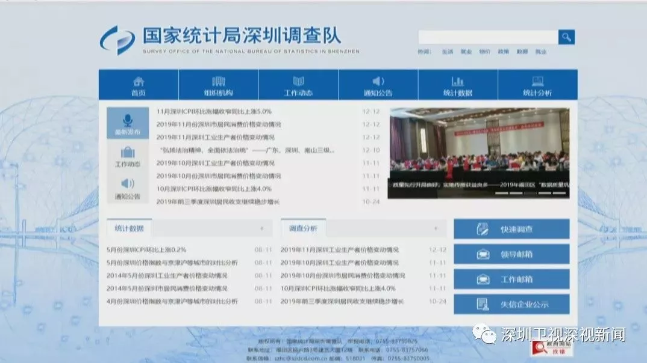Click the search input field
This screenshot has height=363, width=647.
coord(487,37)
